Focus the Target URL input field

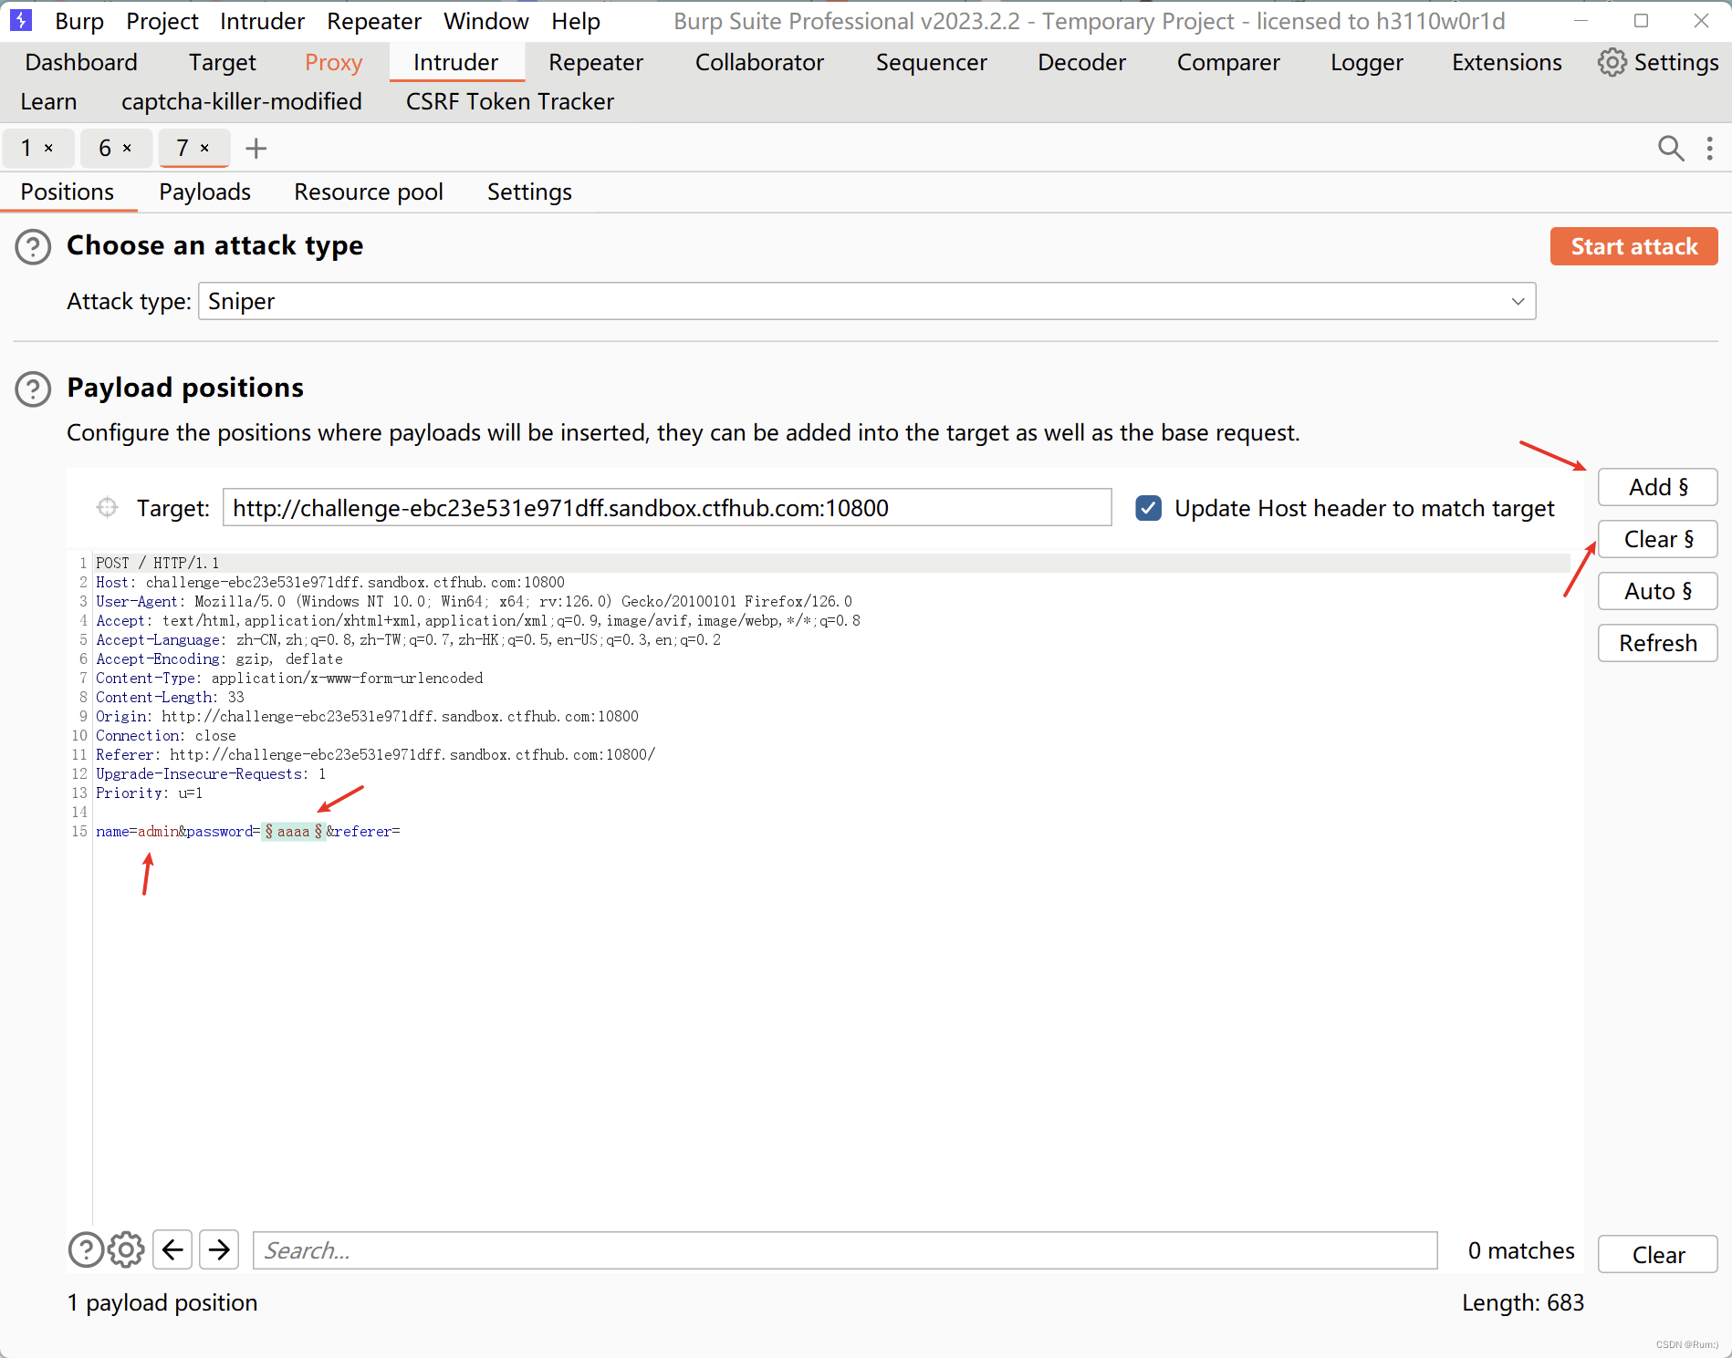667,508
